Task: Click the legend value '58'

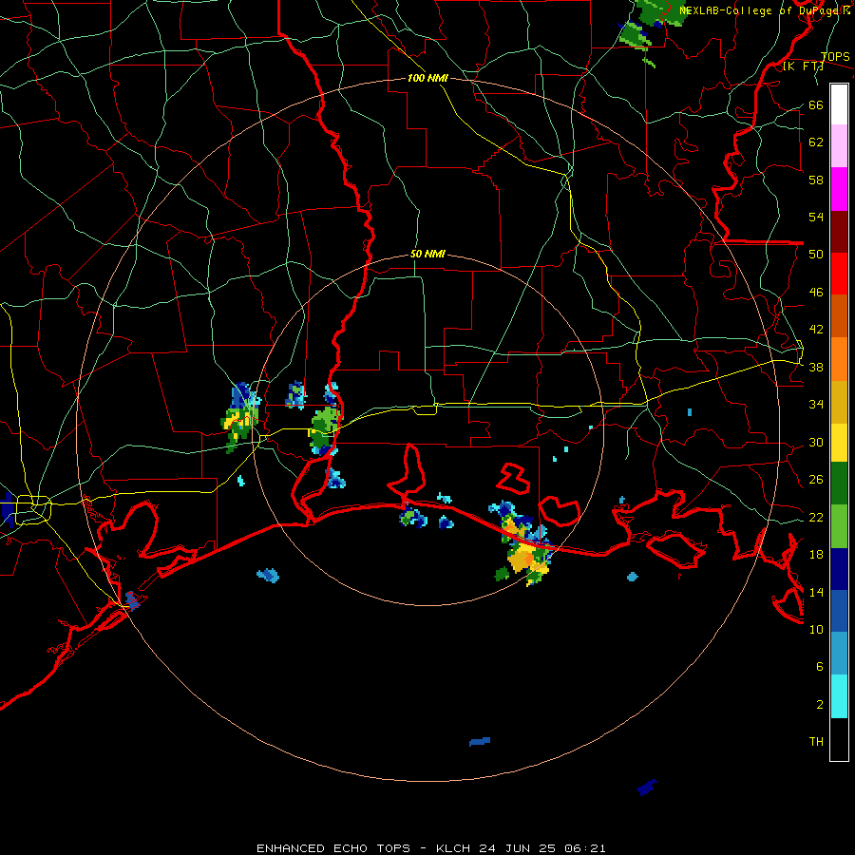Action: coord(816,180)
